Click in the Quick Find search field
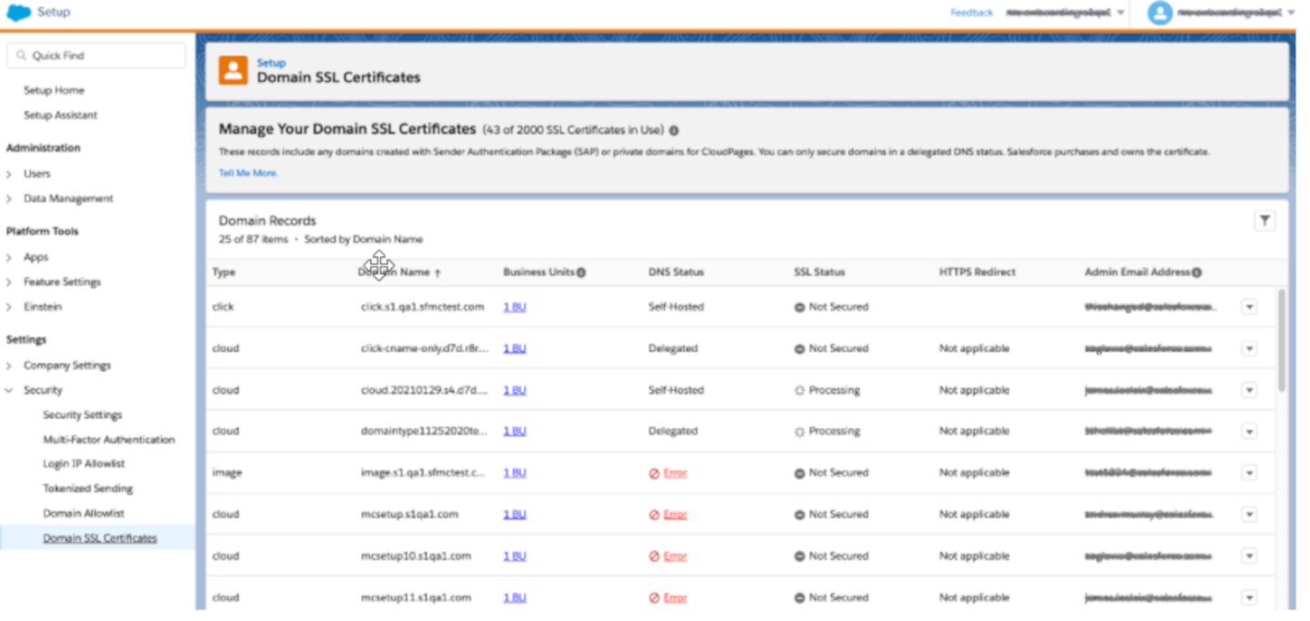This screenshot has width=1310, height=621. click(x=96, y=55)
